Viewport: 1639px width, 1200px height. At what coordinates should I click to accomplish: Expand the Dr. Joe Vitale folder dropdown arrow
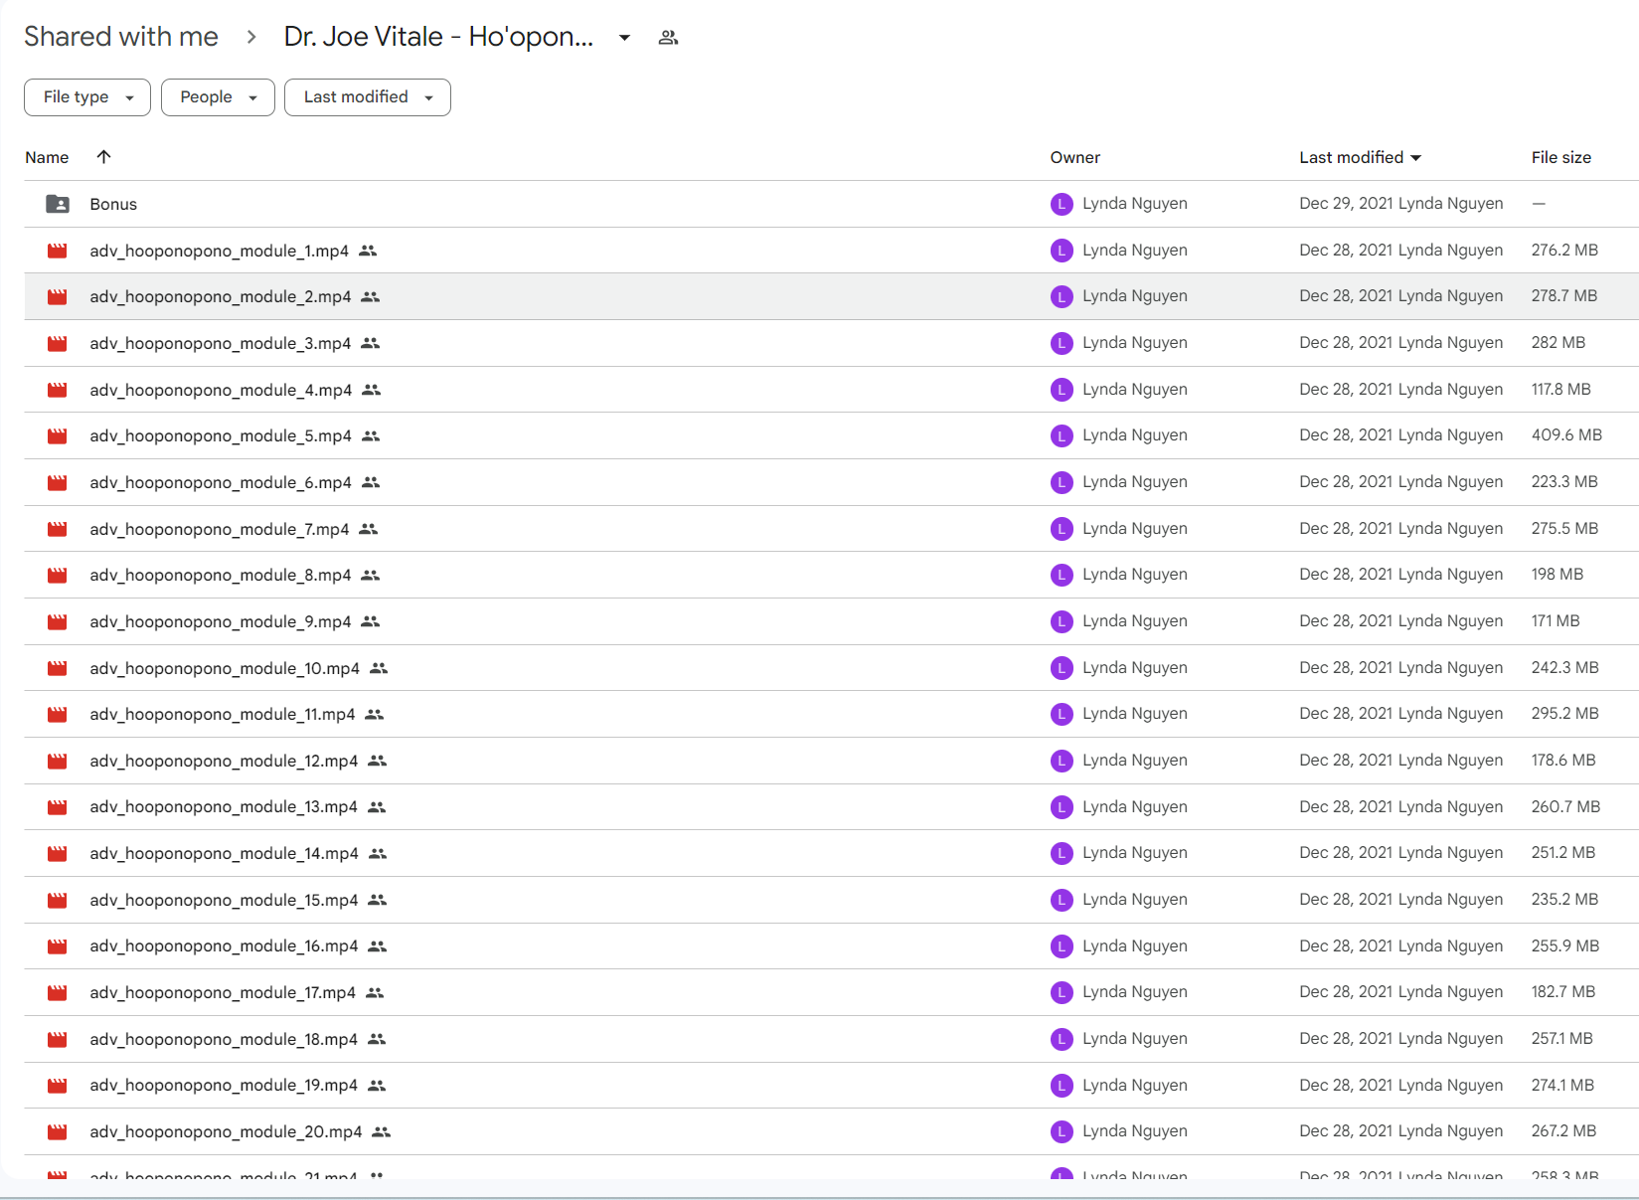point(624,38)
